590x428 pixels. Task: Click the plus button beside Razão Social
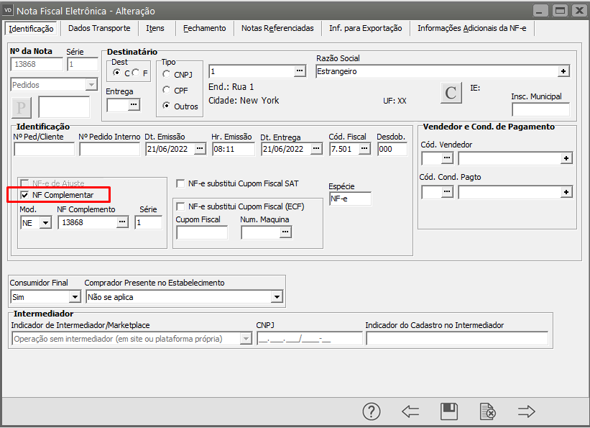[x=564, y=71]
